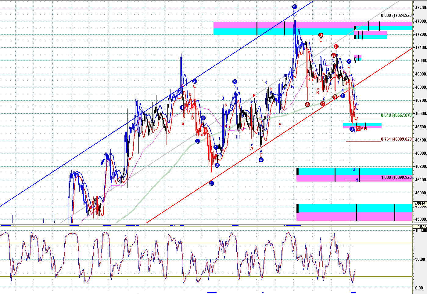Screen dimensions: 427x294
Task: Select the circled blue 3 near the 46390 level
Action: 197,141
